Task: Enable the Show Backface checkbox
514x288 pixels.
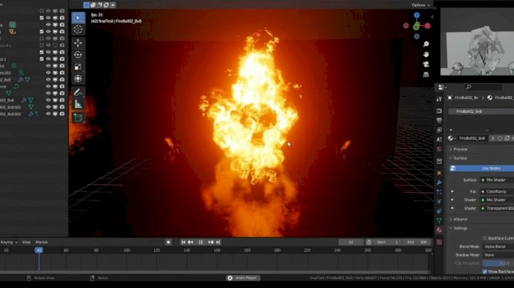Action: [485, 272]
